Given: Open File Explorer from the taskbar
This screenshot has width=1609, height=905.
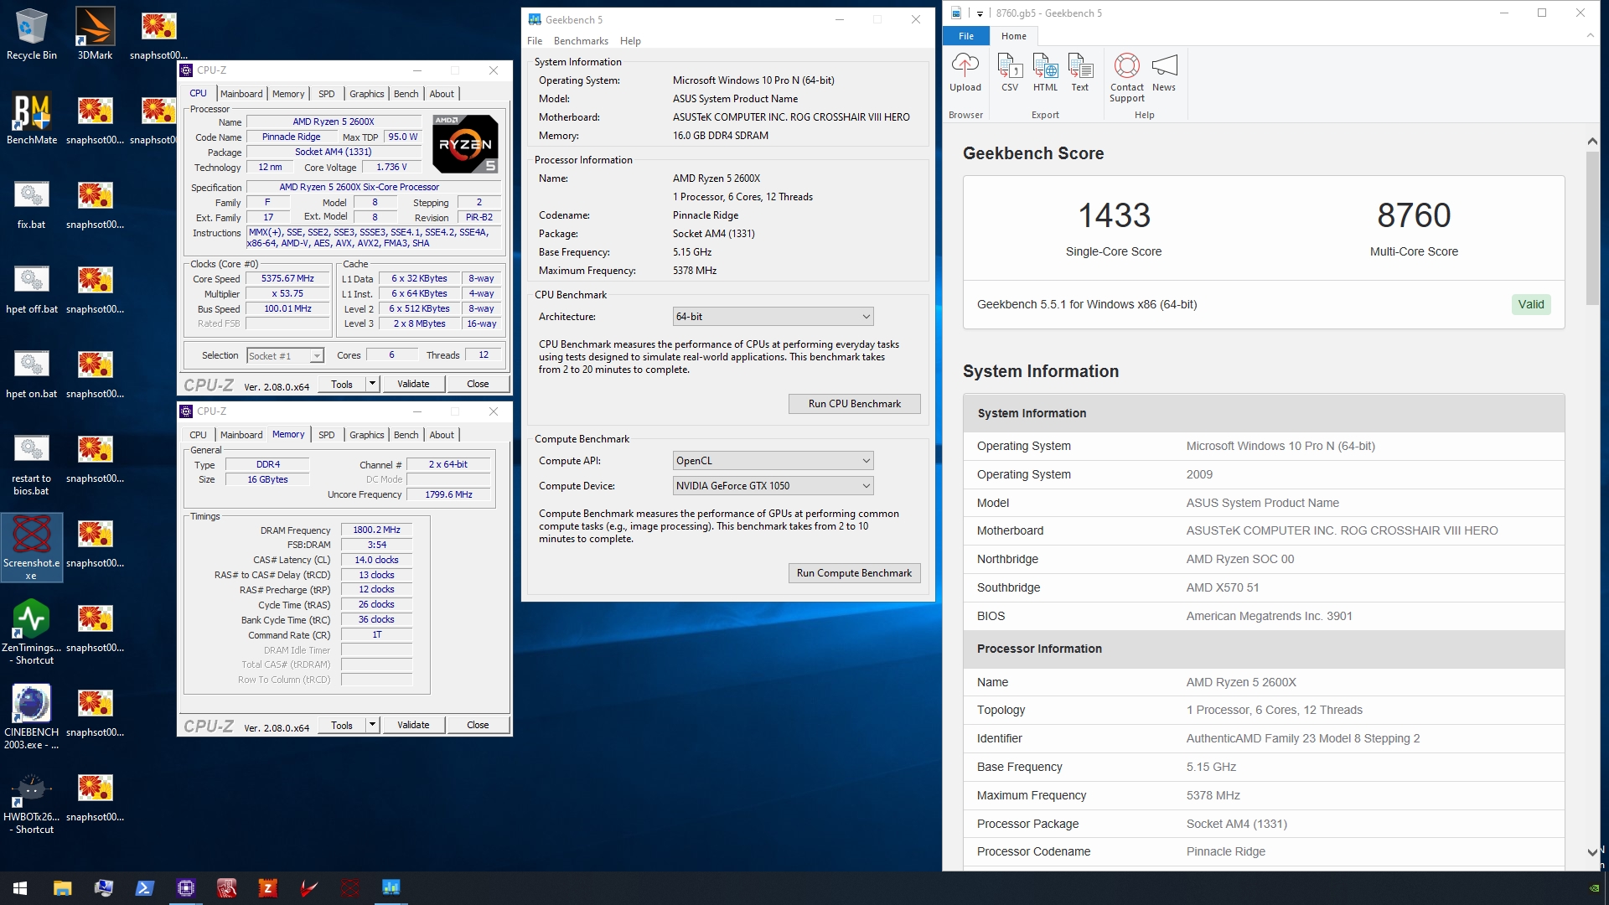Looking at the screenshot, I should (x=62, y=888).
